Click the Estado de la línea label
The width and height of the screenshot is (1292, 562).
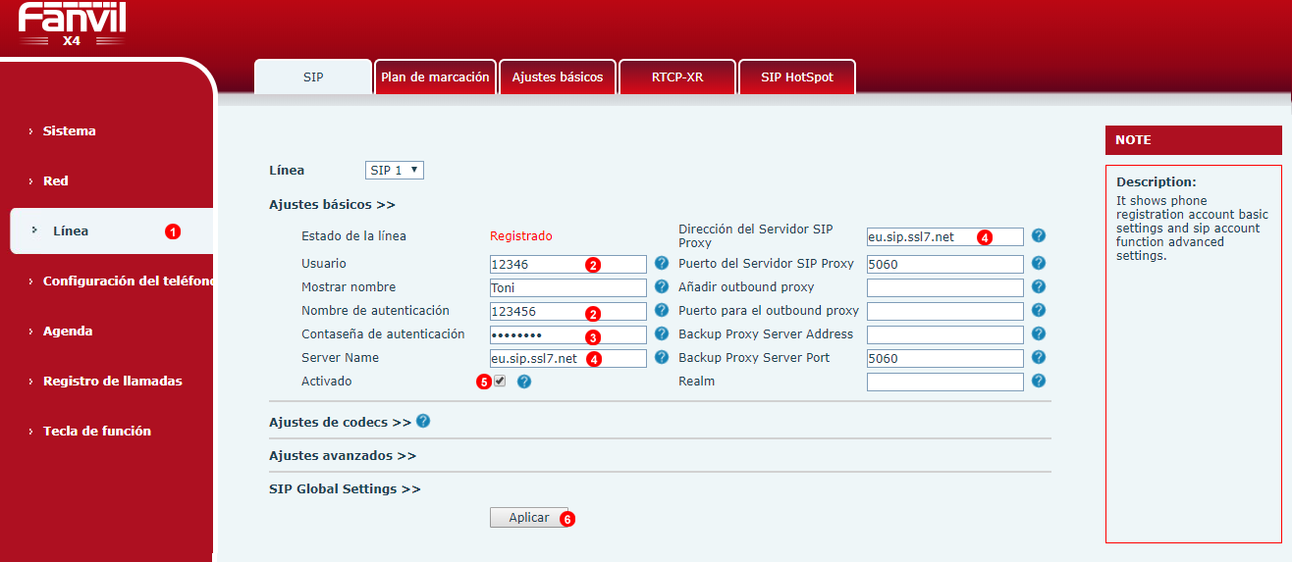(x=353, y=236)
